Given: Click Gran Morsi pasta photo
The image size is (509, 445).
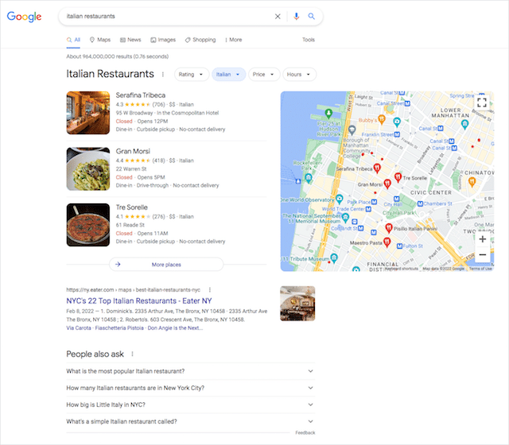Looking at the screenshot, I should pyautogui.click(x=88, y=169).
